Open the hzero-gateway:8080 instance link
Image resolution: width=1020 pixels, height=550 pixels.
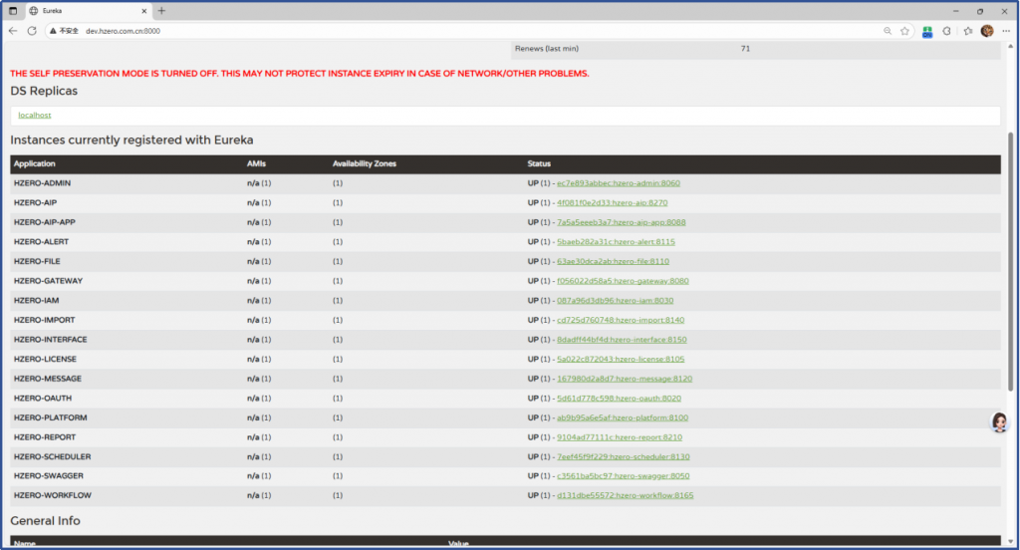pyautogui.click(x=623, y=281)
